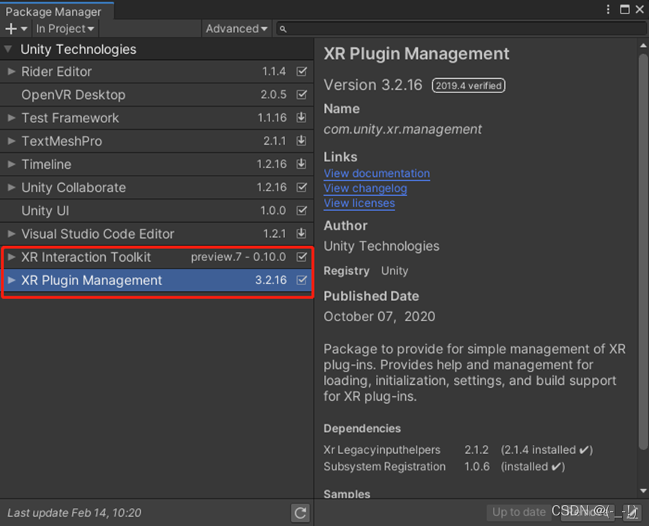
Task: Click the installed checkmark for Unity Collaborate
Action: tap(302, 188)
